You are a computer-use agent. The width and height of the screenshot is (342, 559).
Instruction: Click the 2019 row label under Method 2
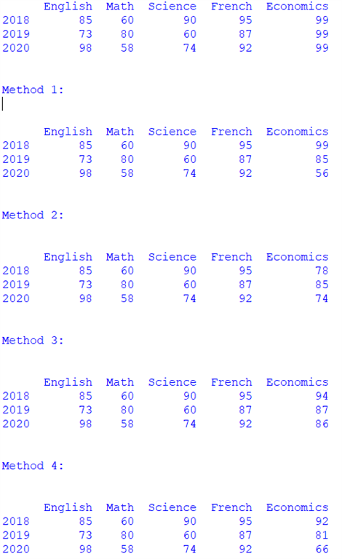pos(16,285)
